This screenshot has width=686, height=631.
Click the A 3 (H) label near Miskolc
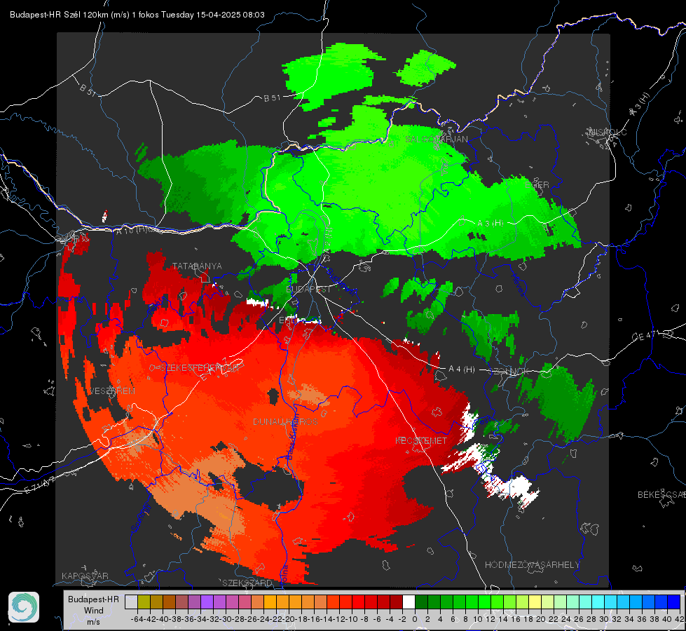[640, 104]
